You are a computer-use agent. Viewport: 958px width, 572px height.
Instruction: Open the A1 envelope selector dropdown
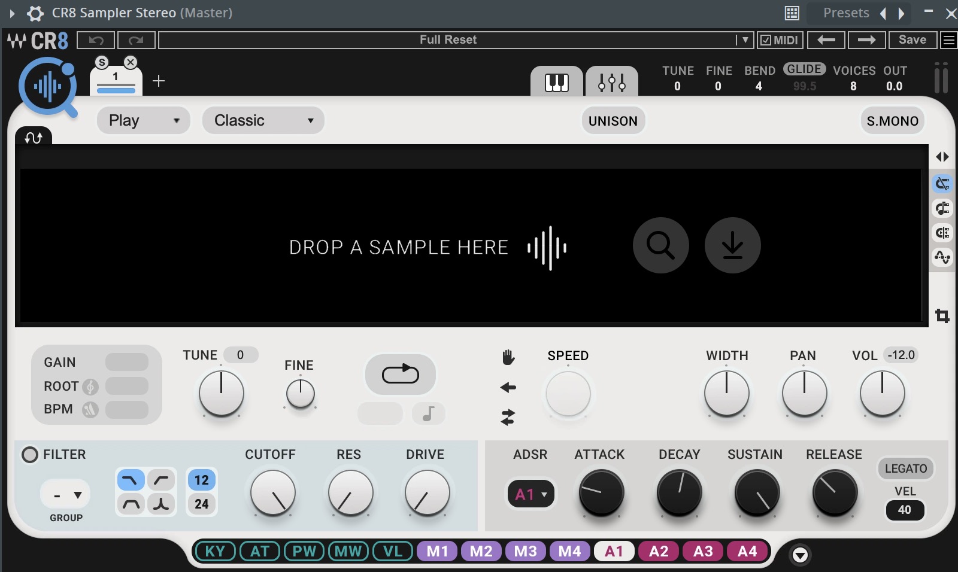click(530, 494)
